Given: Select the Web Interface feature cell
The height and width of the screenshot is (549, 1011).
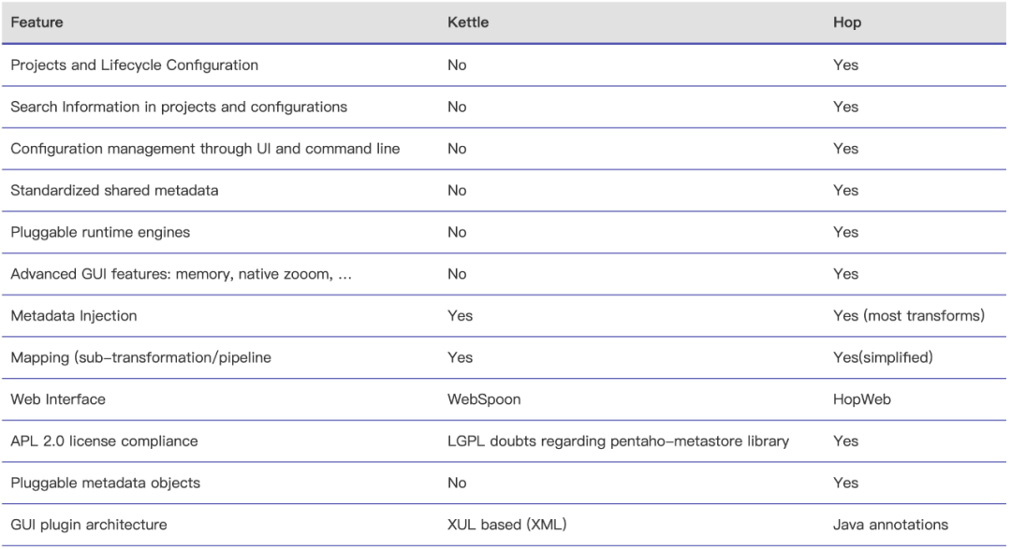Looking at the screenshot, I should click(x=58, y=399).
